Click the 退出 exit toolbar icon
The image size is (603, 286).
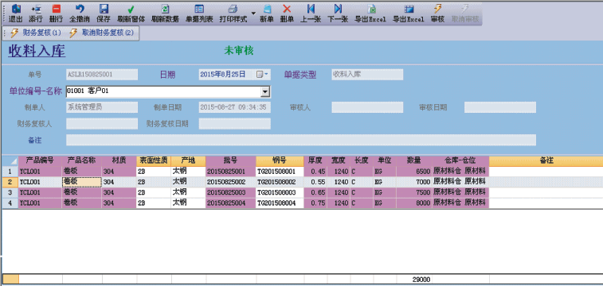(x=15, y=13)
